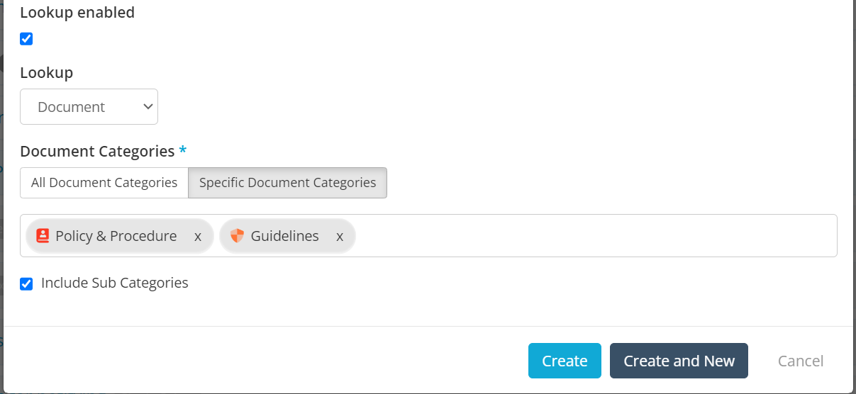Viewport: 856px width, 394px height.
Task: Uncheck the Lookup enabled checkbox
Action: 26,39
